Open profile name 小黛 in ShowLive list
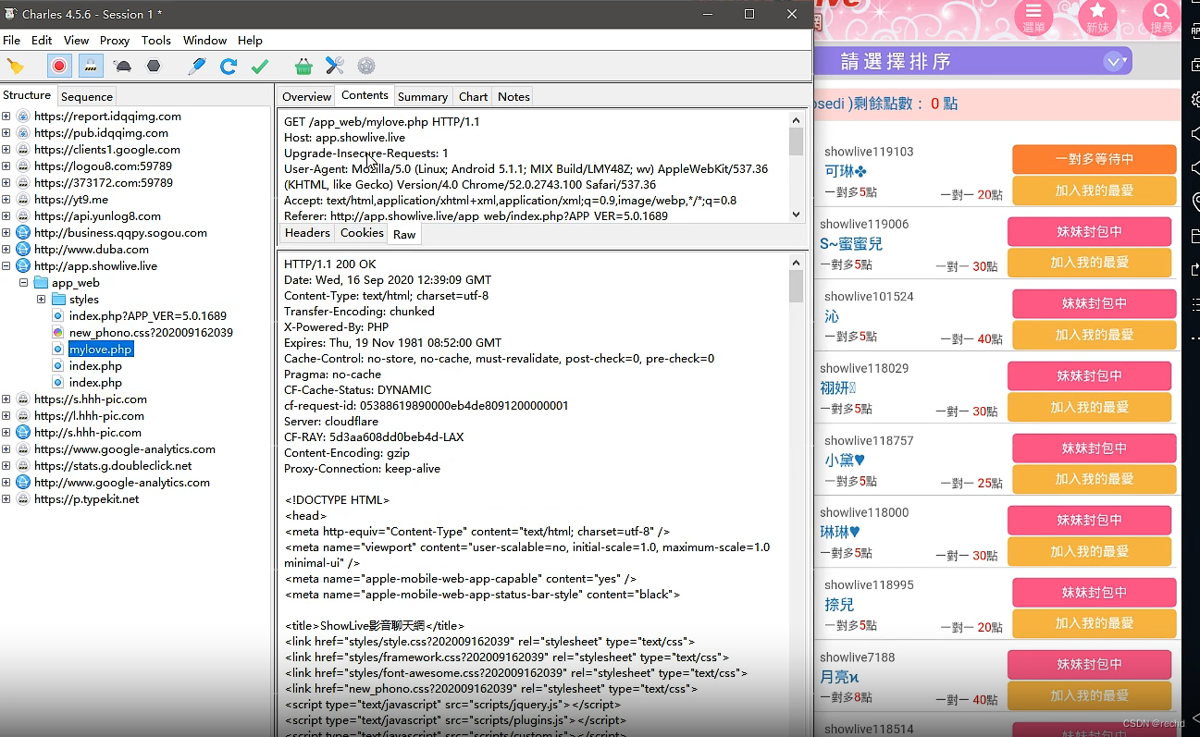The height and width of the screenshot is (737, 1200). coord(845,460)
